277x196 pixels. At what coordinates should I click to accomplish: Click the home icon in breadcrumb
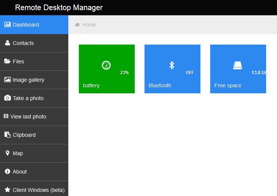tap(77, 25)
